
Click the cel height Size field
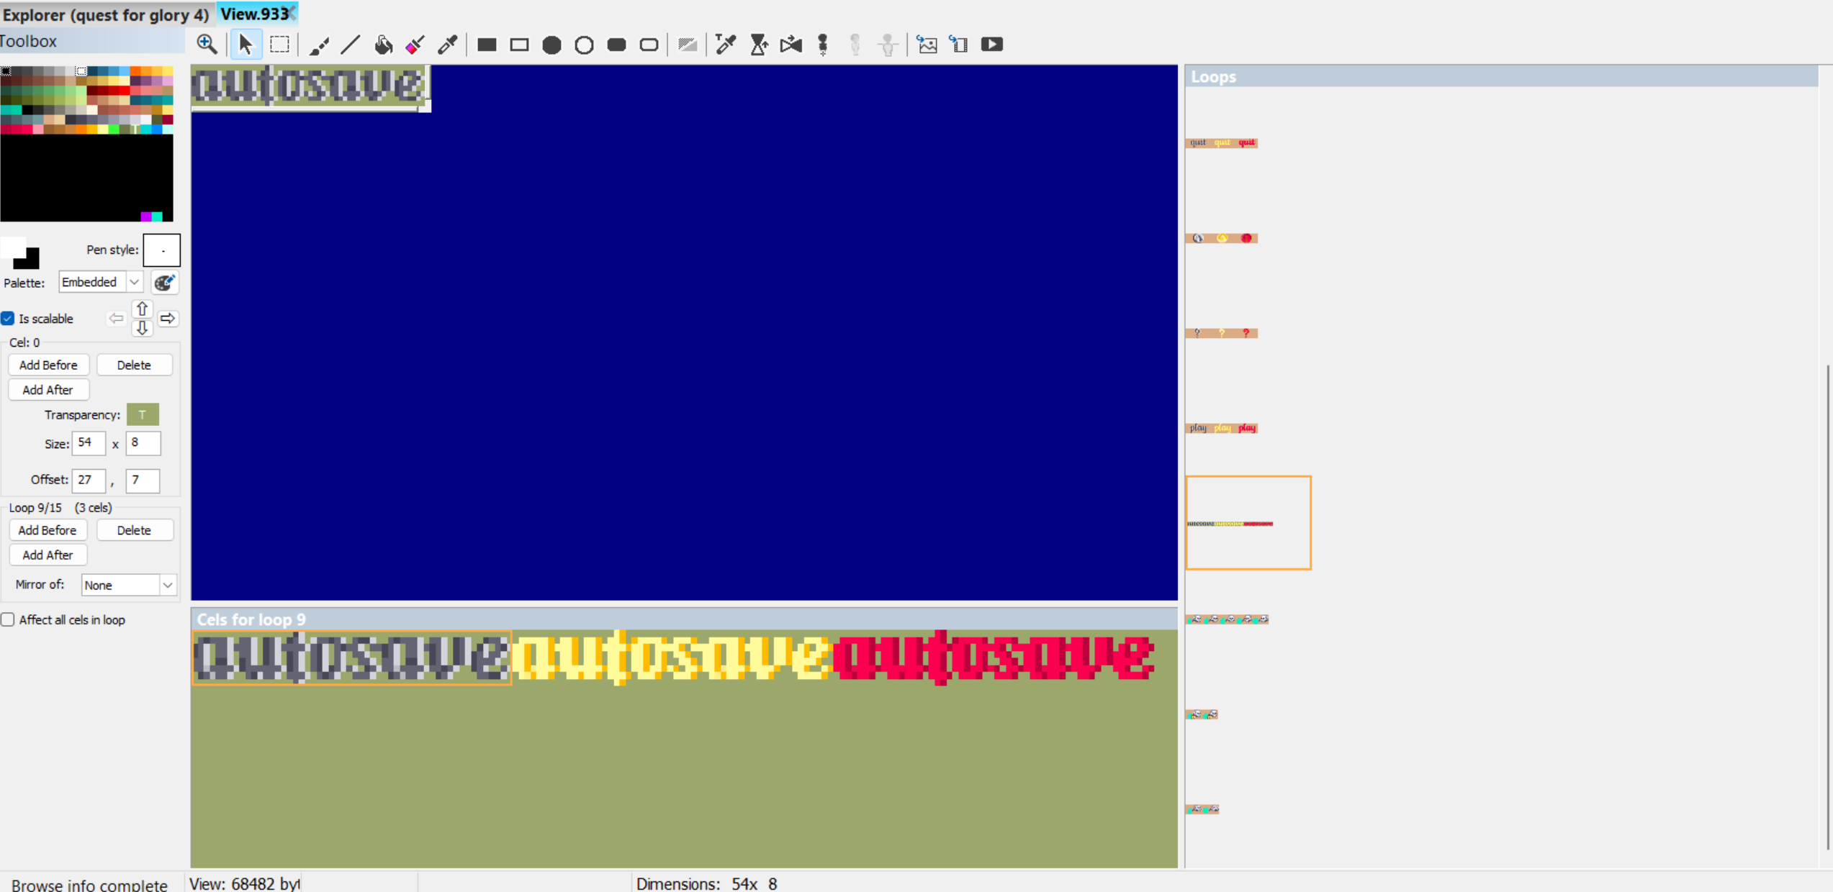click(143, 443)
